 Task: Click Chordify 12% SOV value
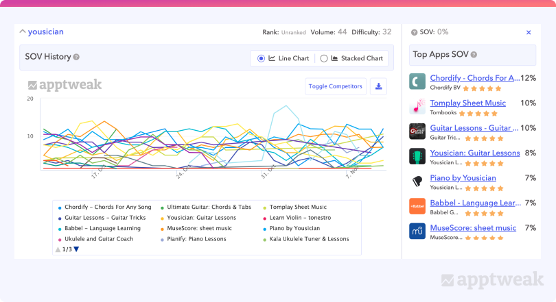click(529, 78)
